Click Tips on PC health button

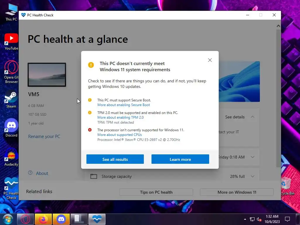(x=156, y=192)
